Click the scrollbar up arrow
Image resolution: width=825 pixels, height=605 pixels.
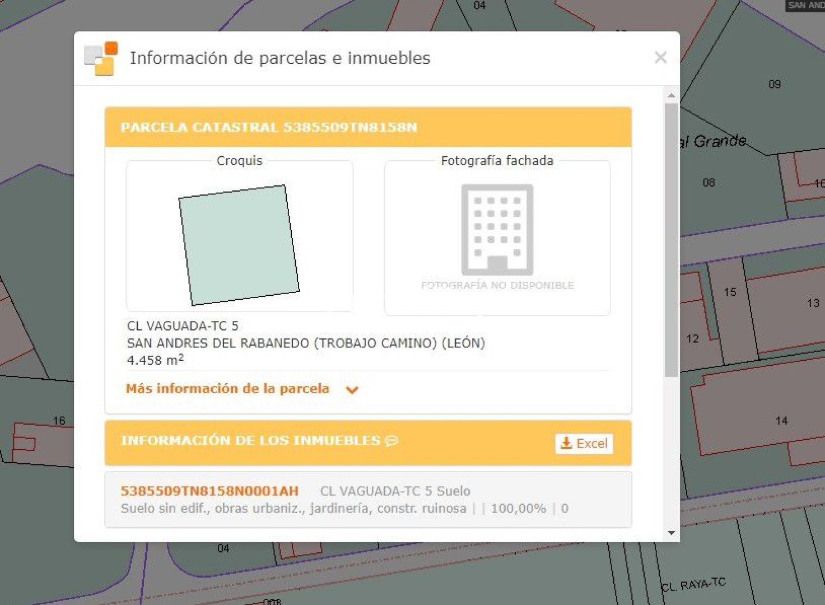pos(671,96)
